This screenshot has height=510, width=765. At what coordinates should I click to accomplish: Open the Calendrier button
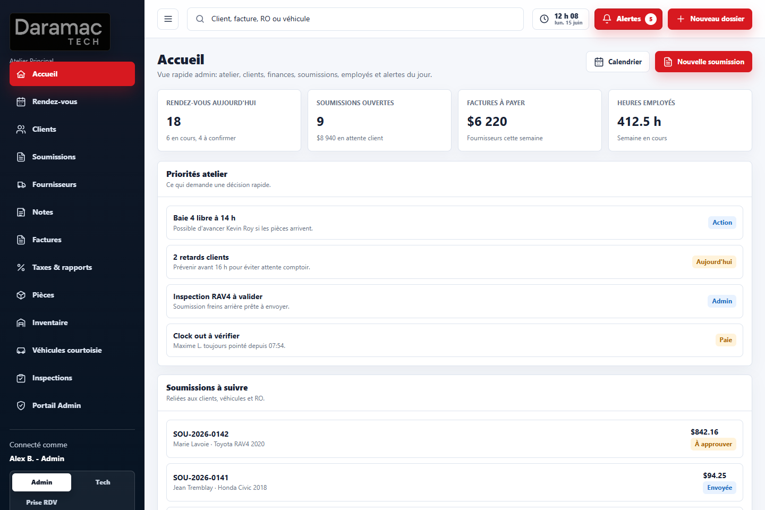618,62
